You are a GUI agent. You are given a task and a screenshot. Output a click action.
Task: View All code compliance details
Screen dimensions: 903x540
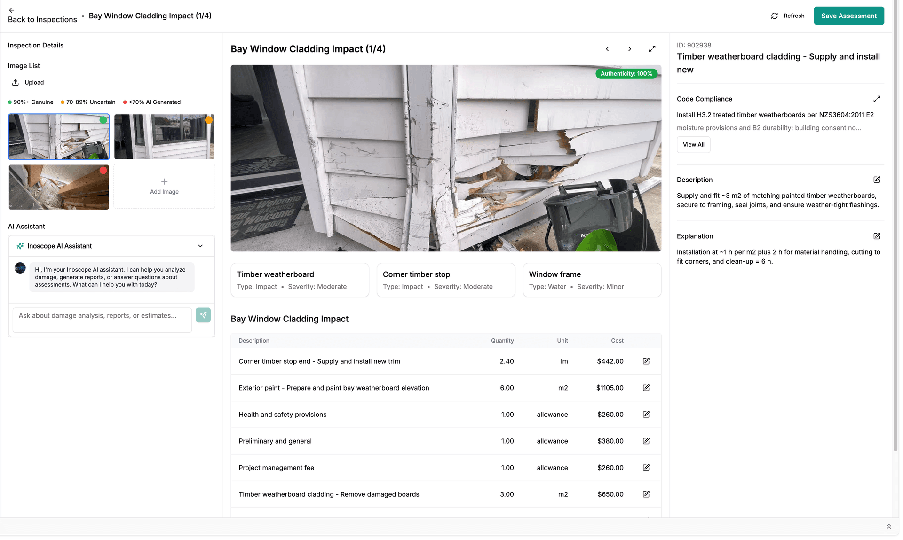[693, 145]
